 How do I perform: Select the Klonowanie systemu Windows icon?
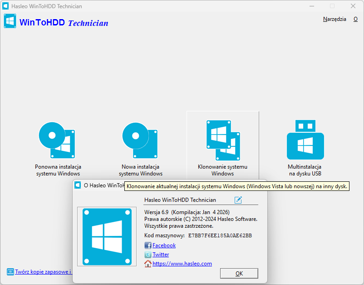(223, 140)
